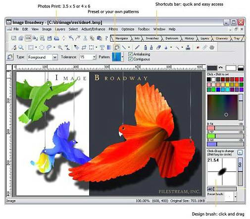Open the Tolerance value dropdown

click(94, 57)
